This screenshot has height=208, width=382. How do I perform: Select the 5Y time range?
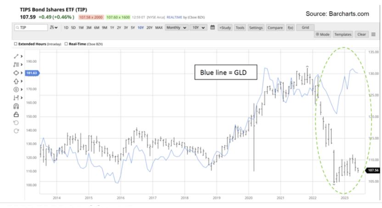133,27
